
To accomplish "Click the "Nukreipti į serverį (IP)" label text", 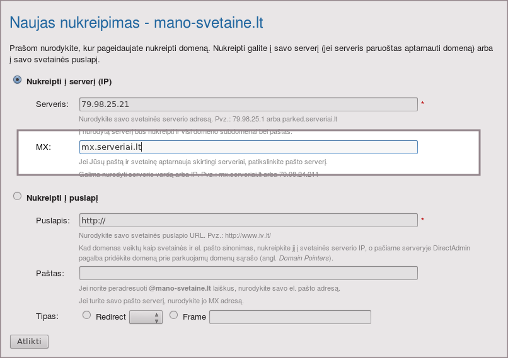I will 69,82.
